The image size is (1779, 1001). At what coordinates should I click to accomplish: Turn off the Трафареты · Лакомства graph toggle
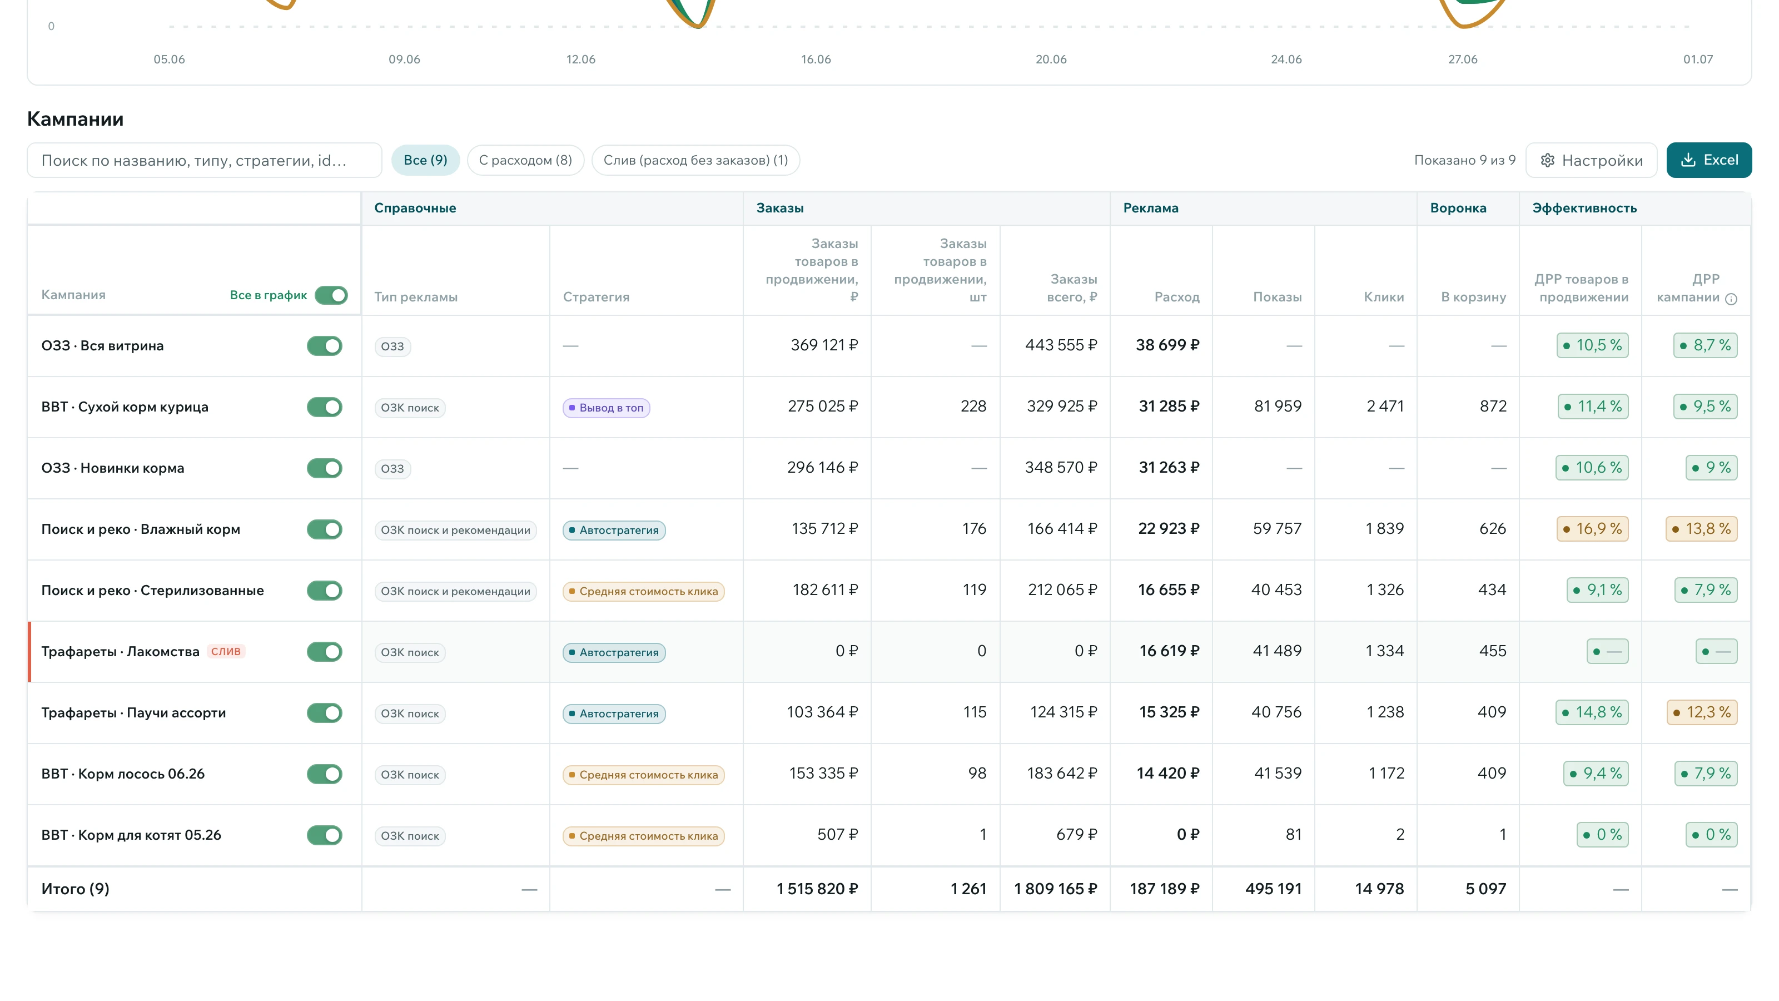(324, 651)
